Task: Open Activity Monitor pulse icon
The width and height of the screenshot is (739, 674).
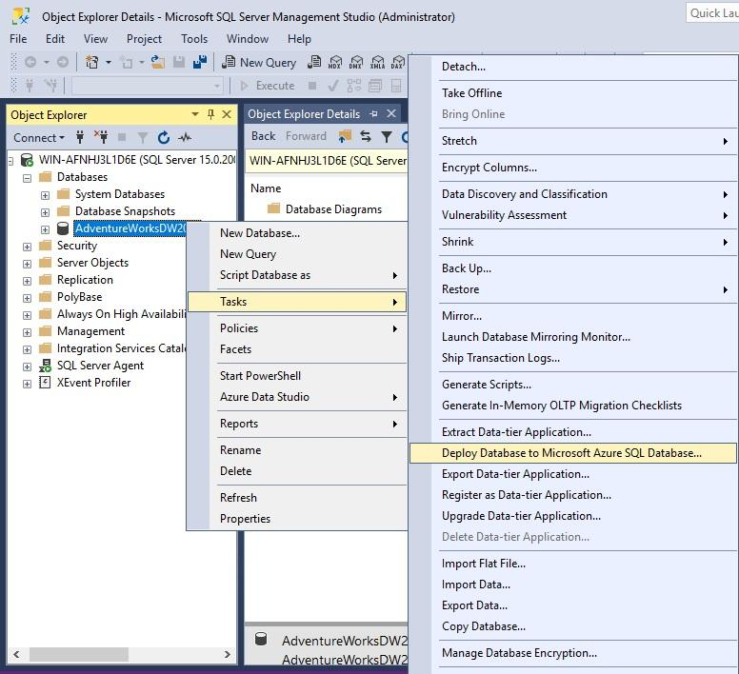Action: coord(185,137)
